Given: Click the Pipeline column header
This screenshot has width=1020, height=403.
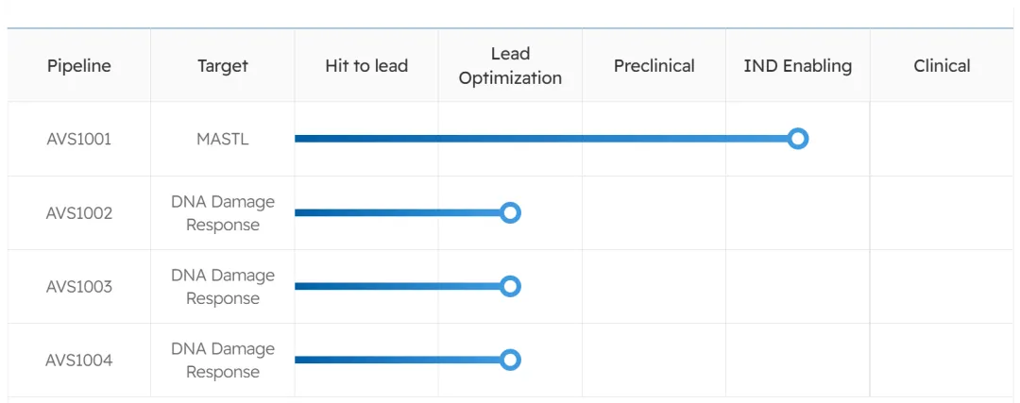Looking at the screenshot, I should coord(79,66).
